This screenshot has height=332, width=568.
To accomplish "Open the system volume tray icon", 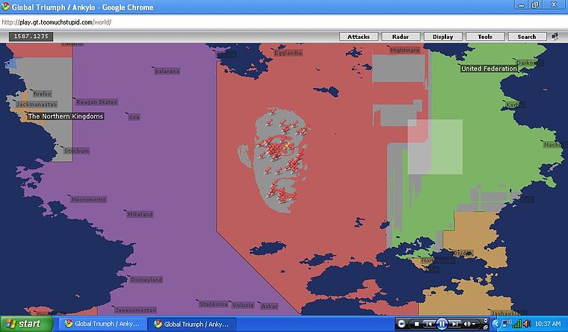I will click(526, 324).
